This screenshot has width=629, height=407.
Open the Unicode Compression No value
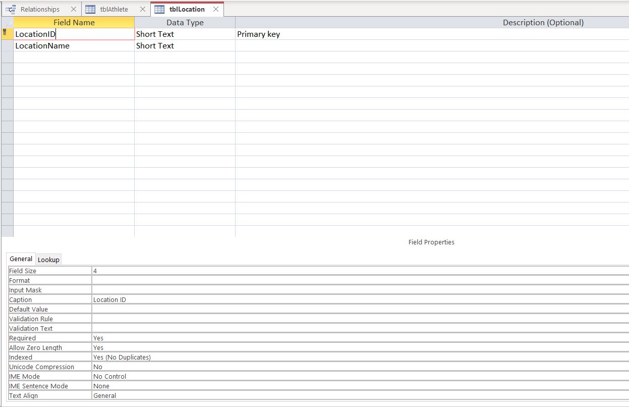(x=360, y=367)
